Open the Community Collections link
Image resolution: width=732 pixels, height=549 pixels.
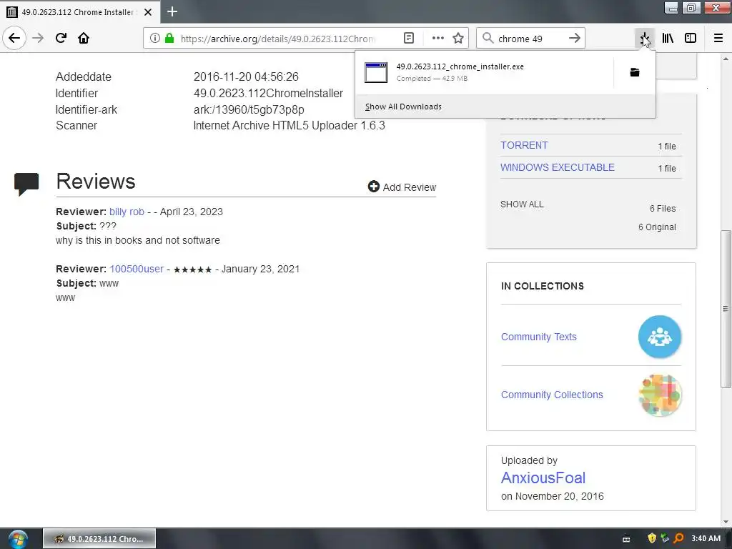pyautogui.click(x=552, y=395)
